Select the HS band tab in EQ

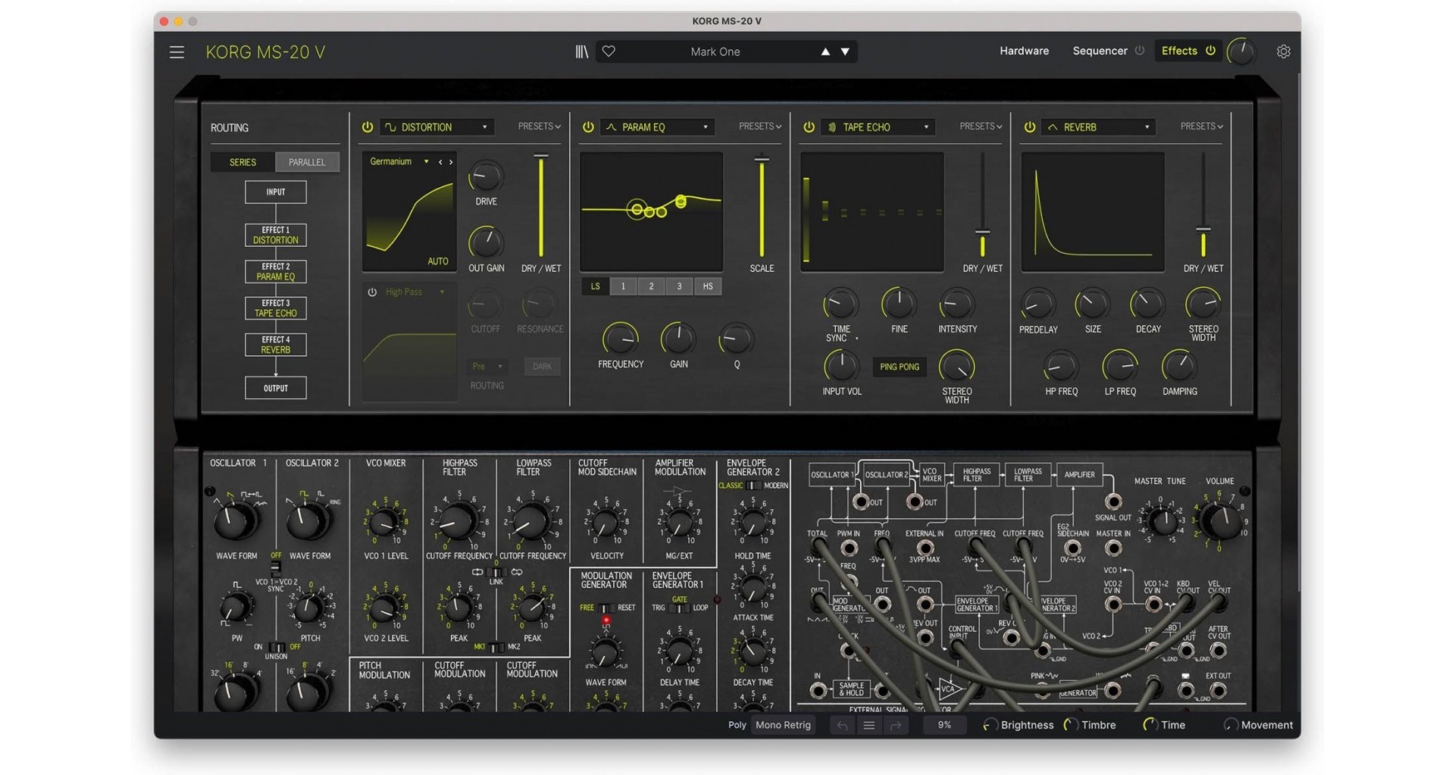(x=707, y=286)
